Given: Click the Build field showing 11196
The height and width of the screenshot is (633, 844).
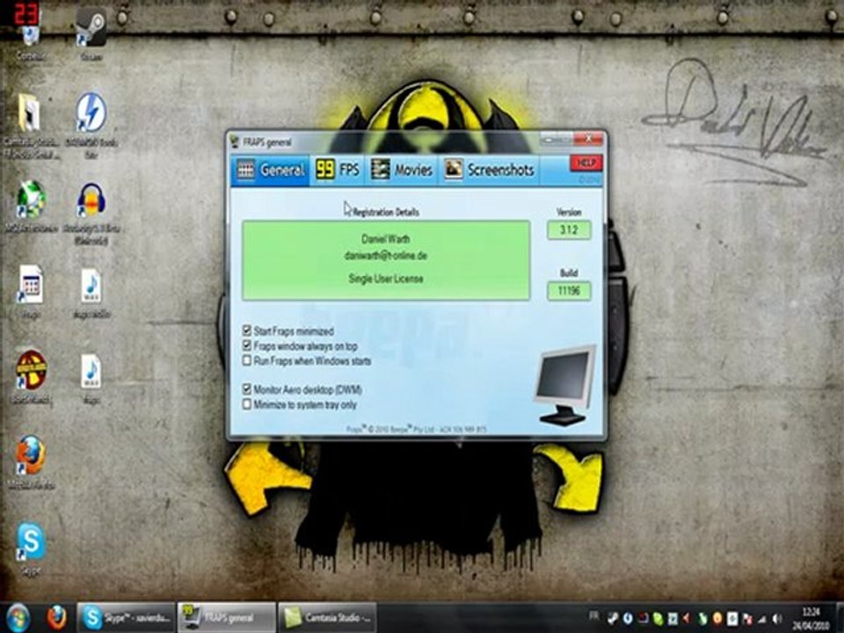Looking at the screenshot, I should (569, 291).
